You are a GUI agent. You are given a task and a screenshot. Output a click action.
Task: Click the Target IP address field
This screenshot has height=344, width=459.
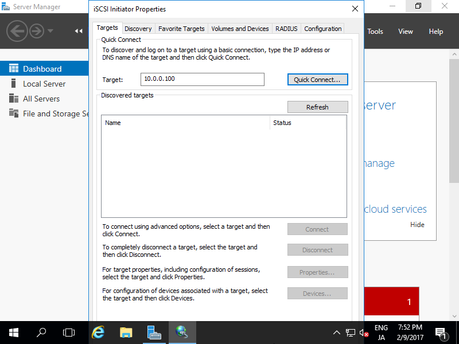[x=203, y=79]
